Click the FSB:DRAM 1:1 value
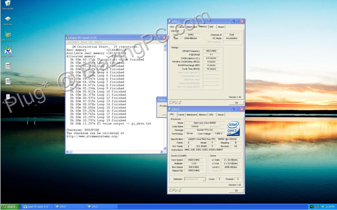 click(x=211, y=55)
